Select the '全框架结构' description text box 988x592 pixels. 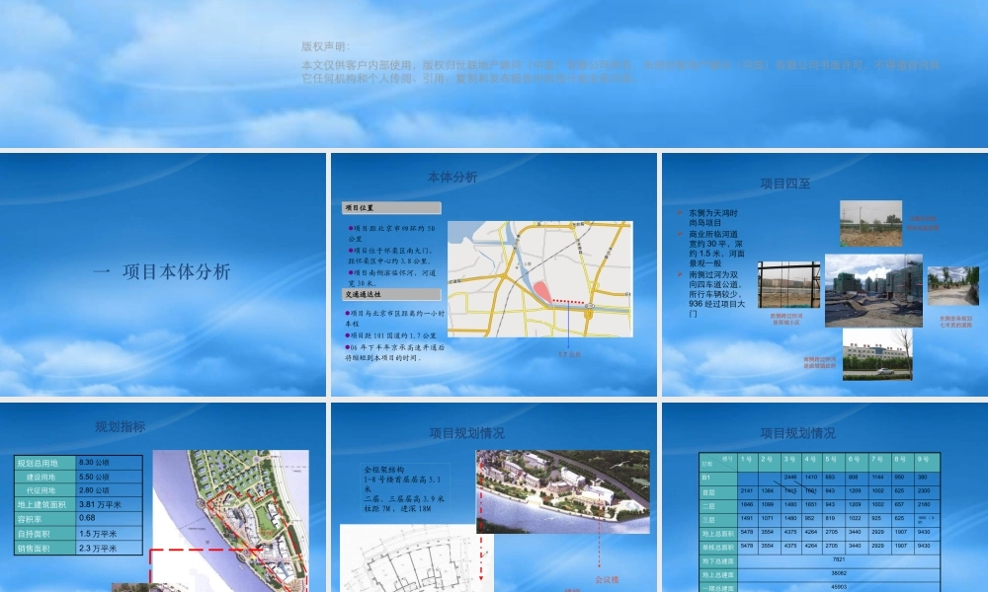coord(406,488)
